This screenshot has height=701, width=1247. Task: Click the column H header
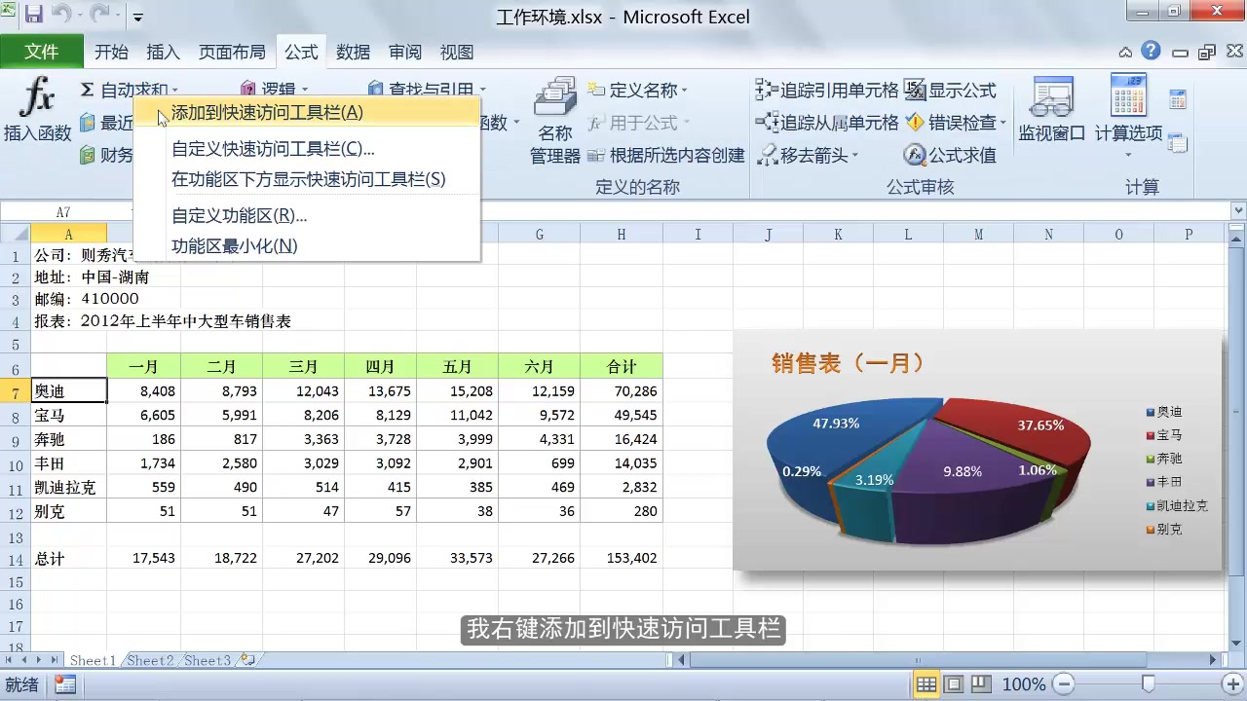click(x=622, y=234)
